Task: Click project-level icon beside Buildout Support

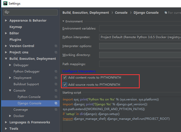Action: click(56, 84)
